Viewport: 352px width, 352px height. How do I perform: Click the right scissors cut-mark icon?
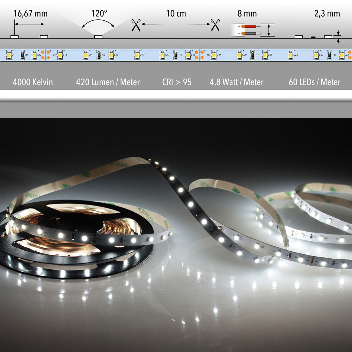coord(215,26)
